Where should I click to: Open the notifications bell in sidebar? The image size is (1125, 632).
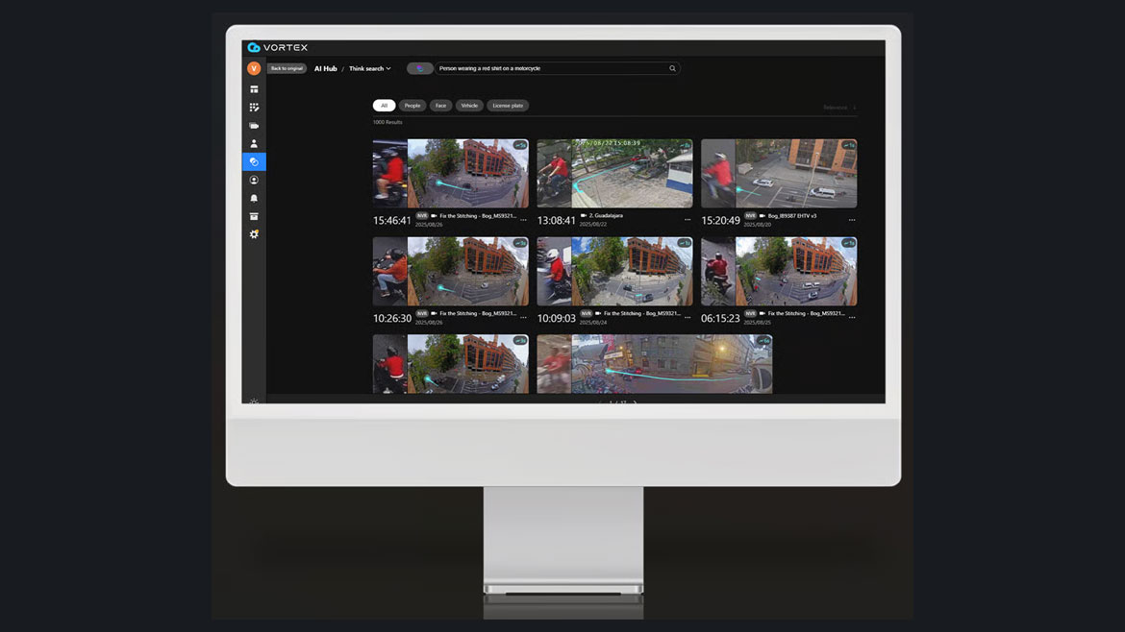(x=254, y=198)
